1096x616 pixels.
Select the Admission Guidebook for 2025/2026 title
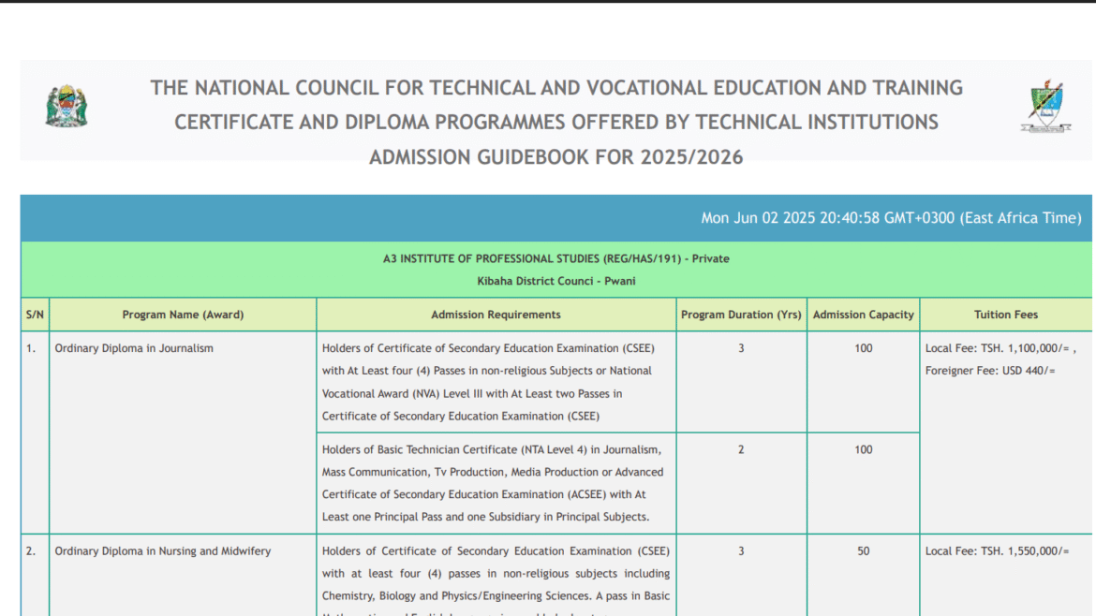coord(555,157)
